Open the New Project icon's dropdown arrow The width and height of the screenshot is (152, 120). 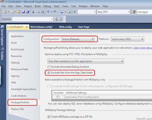click(x=8, y=12)
